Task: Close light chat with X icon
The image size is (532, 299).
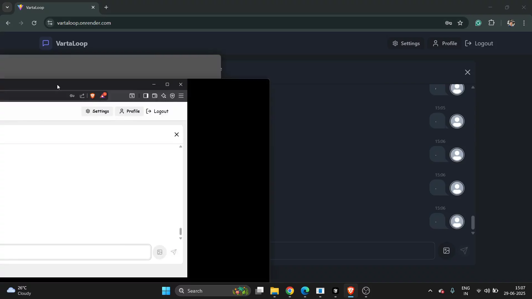Action: pyautogui.click(x=177, y=135)
